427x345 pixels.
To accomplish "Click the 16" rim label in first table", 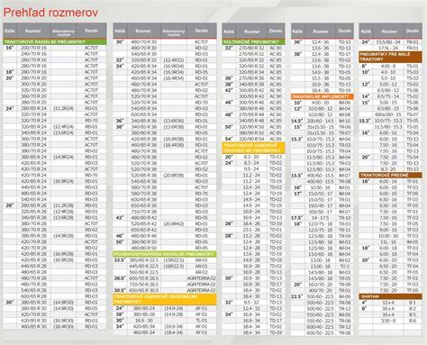I will click(x=10, y=48).
